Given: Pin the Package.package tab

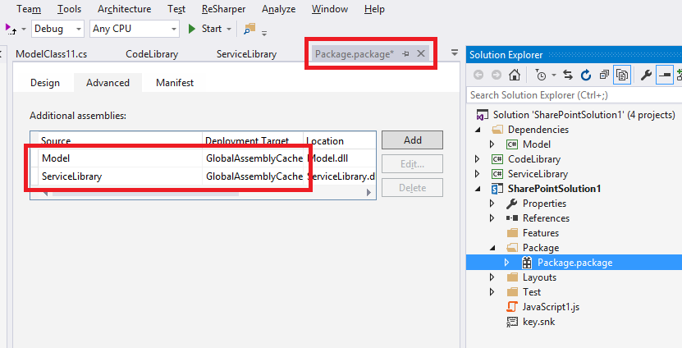Looking at the screenshot, I should pos(405,53).
